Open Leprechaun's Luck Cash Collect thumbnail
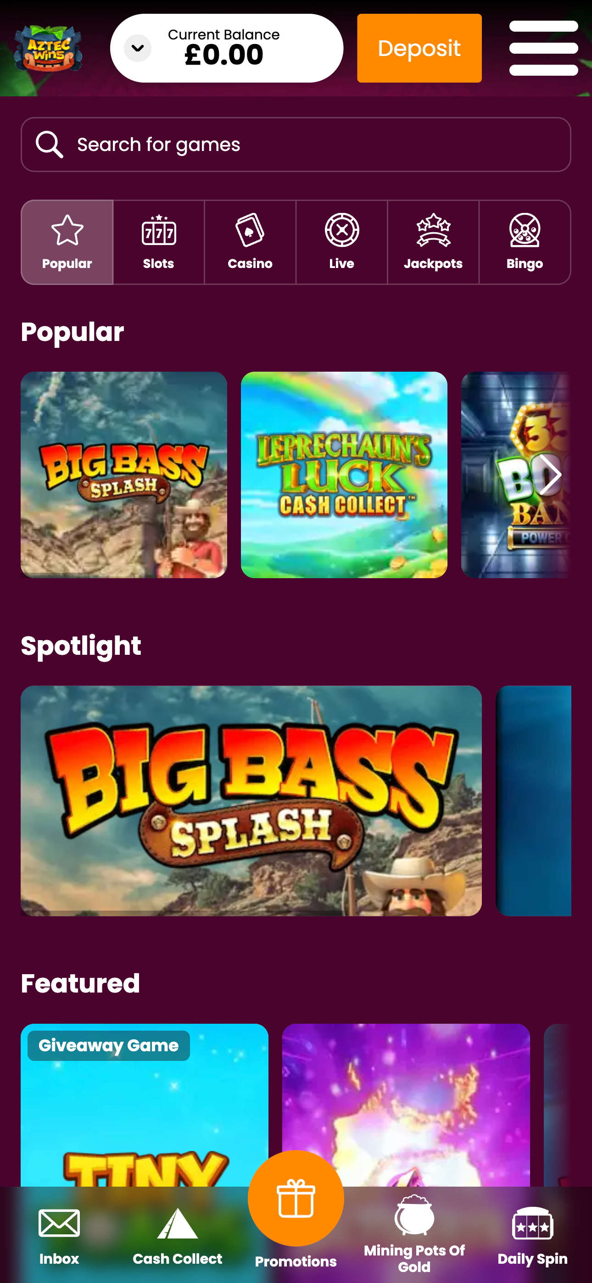 point(344,474)
